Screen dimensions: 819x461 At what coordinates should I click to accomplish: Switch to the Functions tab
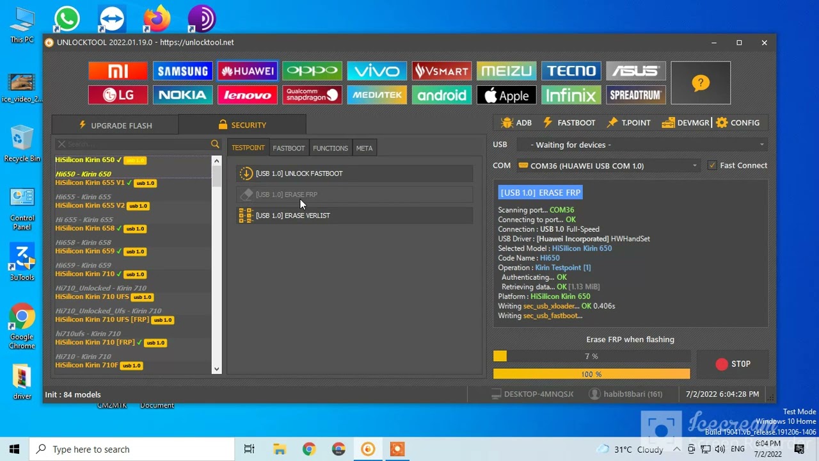coord(330,148)
